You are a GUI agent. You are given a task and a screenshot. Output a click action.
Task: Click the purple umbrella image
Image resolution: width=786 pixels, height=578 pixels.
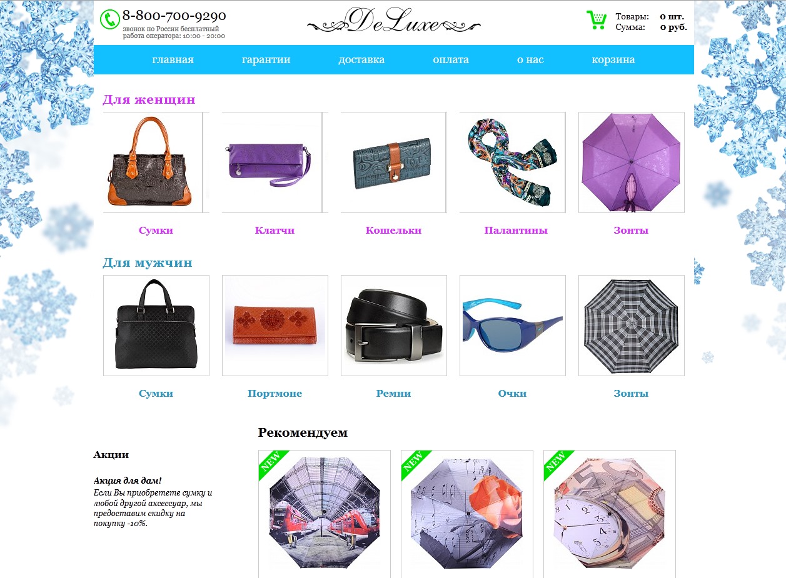tap(632, 162)
